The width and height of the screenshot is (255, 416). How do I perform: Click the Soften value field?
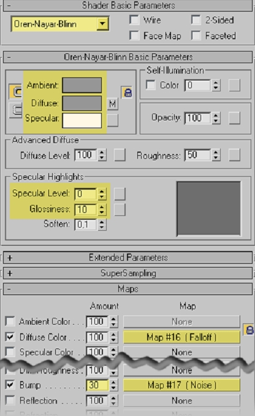click(86, 225)
